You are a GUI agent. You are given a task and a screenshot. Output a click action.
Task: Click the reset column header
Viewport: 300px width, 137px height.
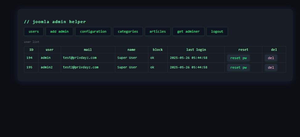243,50
